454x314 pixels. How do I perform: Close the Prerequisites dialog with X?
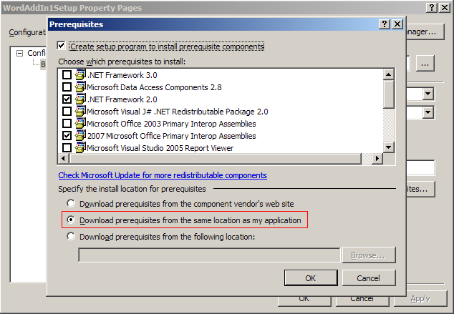[397, 24]
